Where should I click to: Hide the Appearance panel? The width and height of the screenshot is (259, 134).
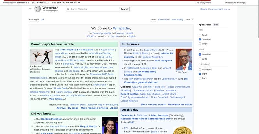(x=216, y=25)
